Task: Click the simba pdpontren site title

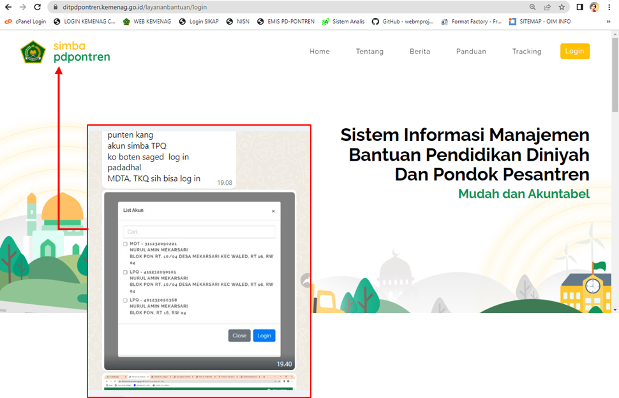Action: coord(82,52)
